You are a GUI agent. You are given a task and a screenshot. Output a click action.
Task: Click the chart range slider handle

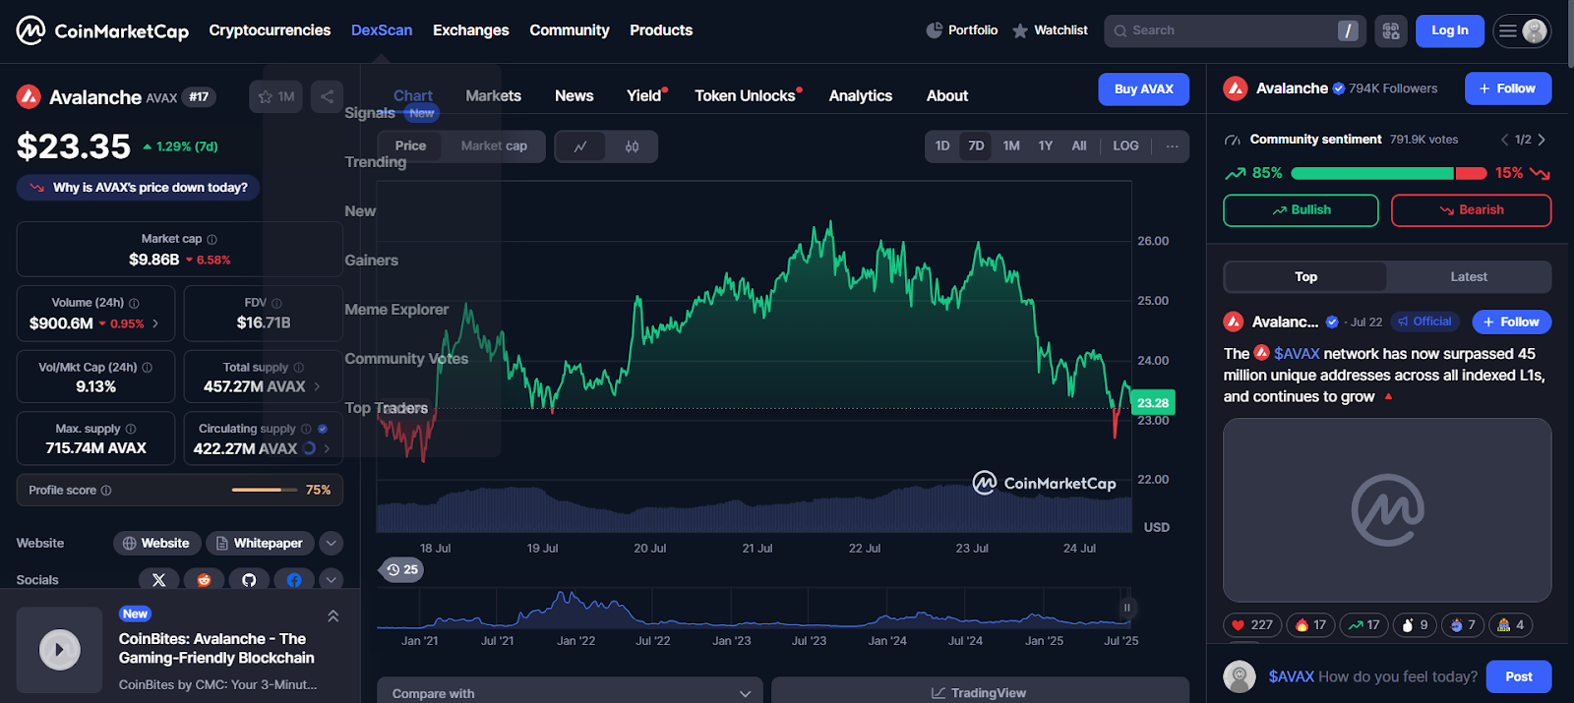point(1126,608)
